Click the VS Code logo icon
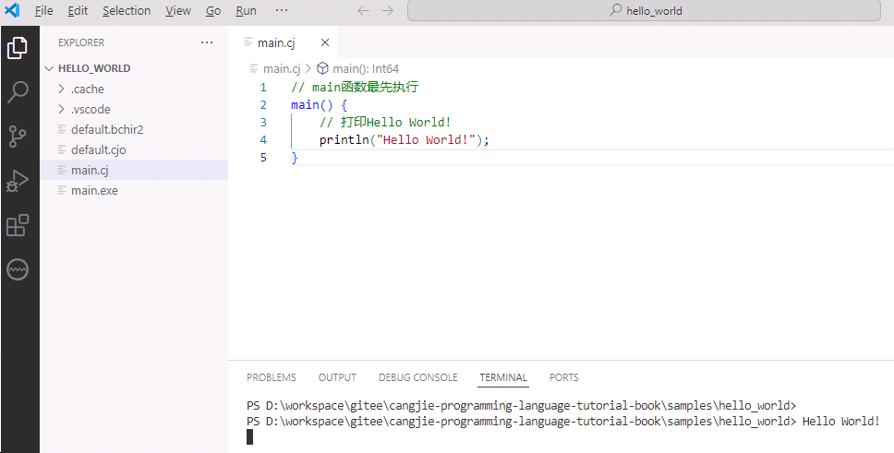The height and width of the screenshot is (453, 894). point(13,11)
